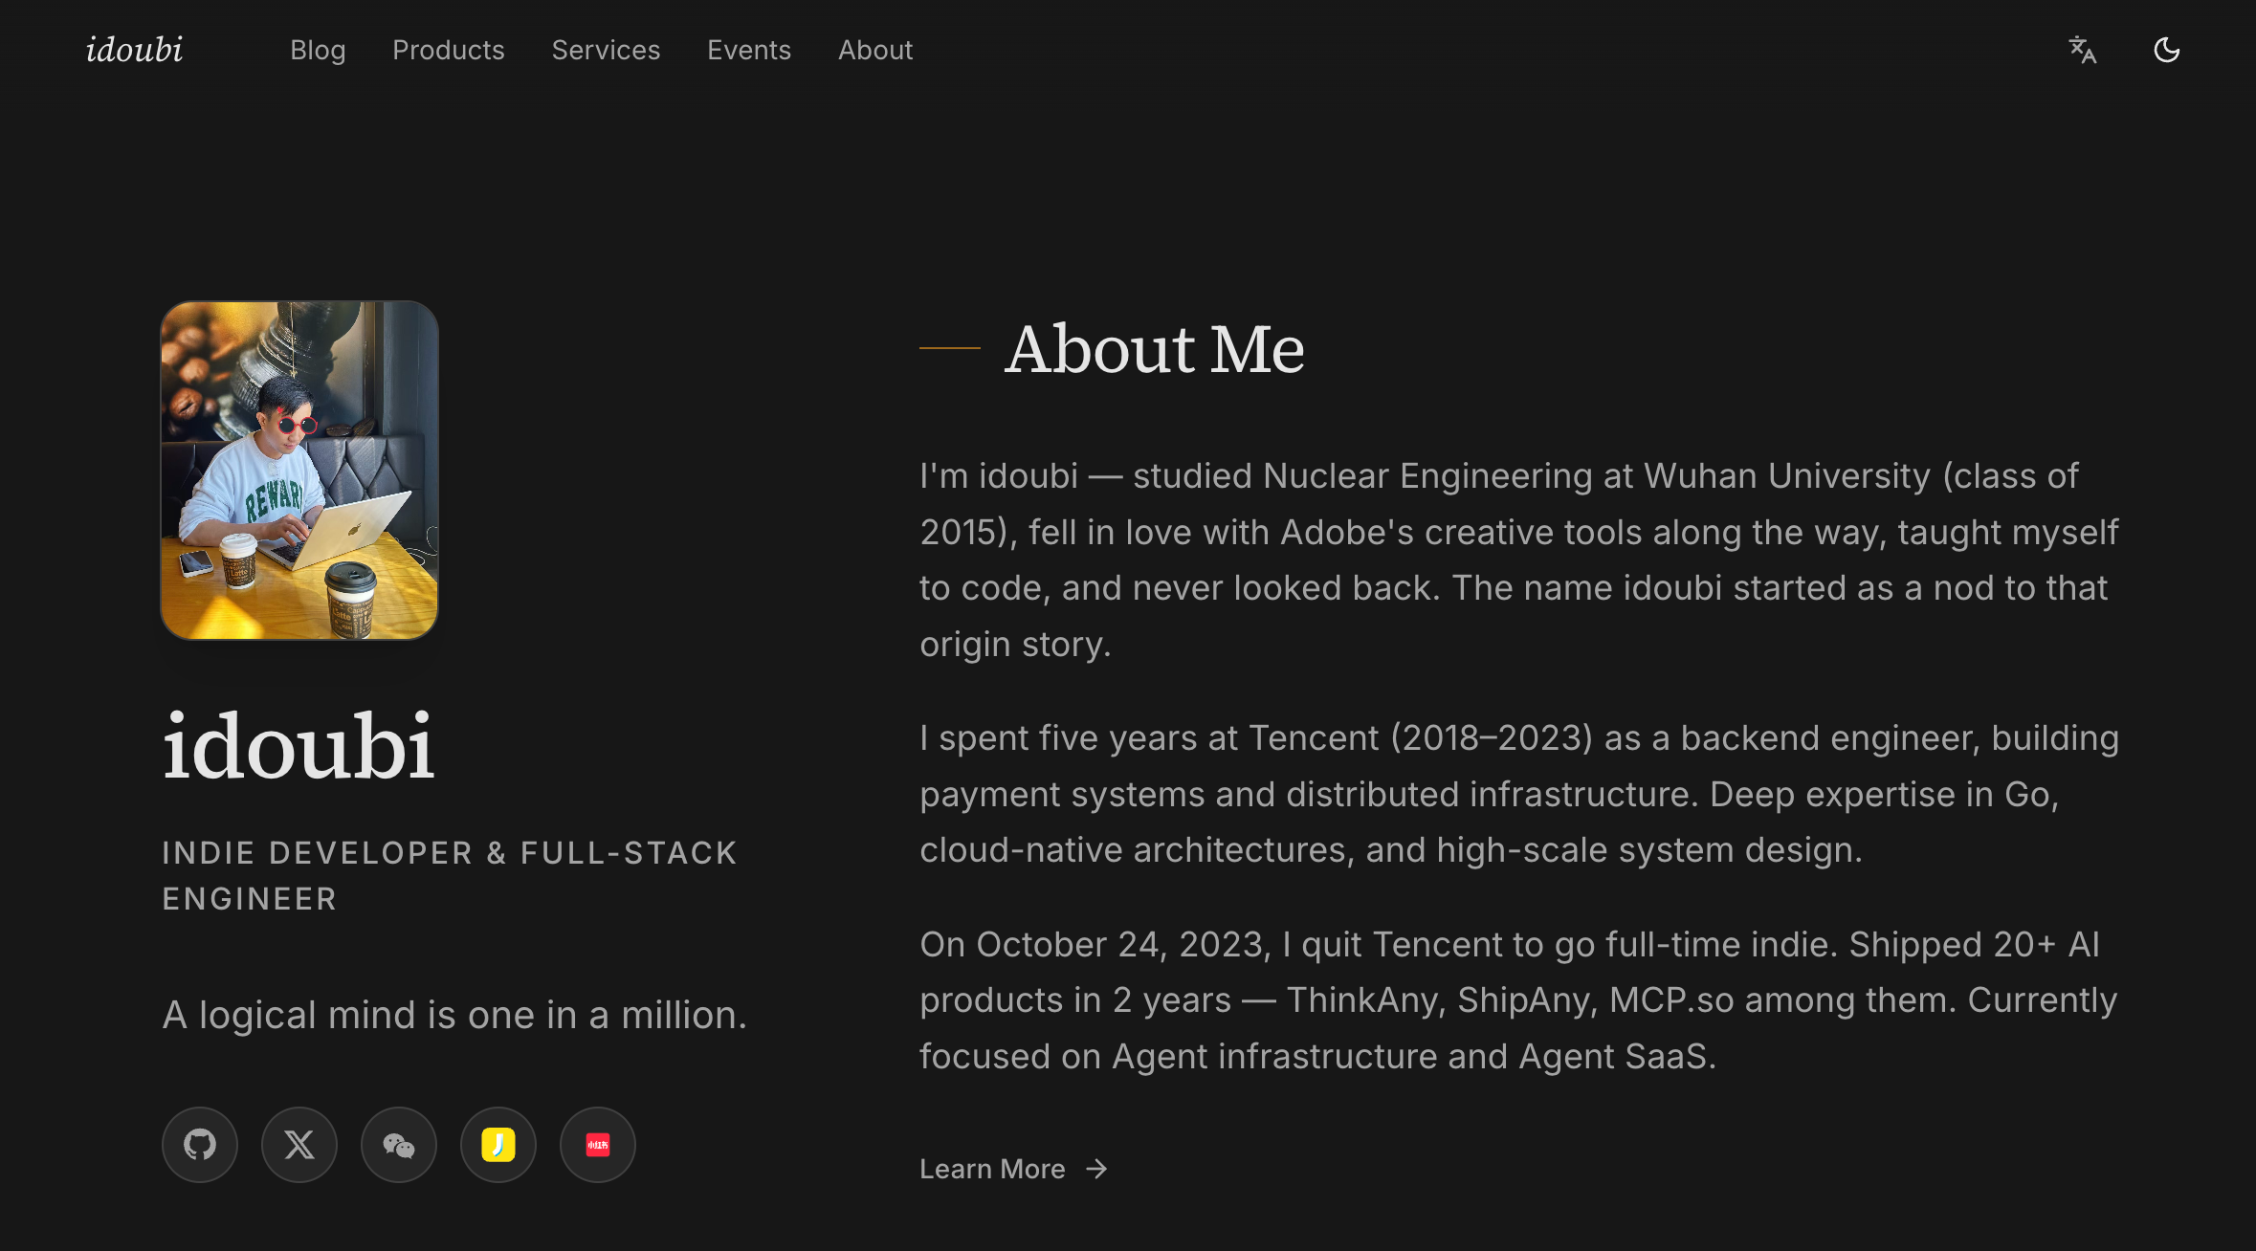
Task: Click the large idoubi name heading
Action: 299,746
